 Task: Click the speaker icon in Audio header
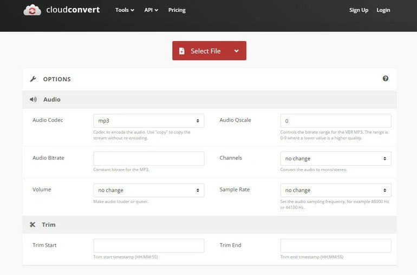pos(33,100)
